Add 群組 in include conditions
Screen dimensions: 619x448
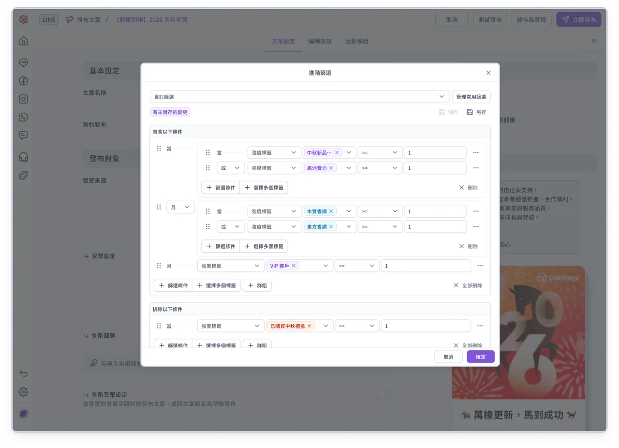coord(257,285)
